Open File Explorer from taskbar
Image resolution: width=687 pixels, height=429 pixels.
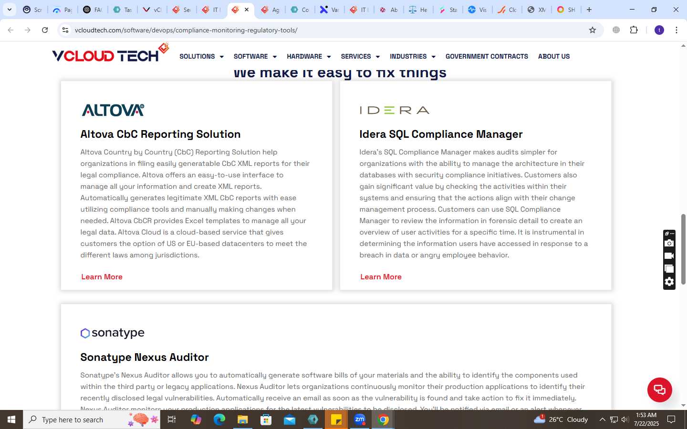coord(242,419)
